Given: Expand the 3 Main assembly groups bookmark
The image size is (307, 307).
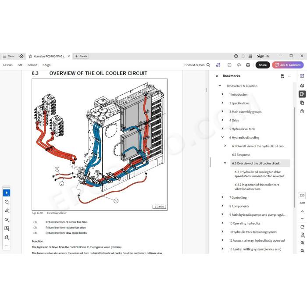Looking at the screenshot, I should click(x=222, y=111).
